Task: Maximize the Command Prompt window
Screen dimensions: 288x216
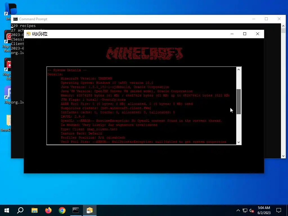Action: [266, 19]
